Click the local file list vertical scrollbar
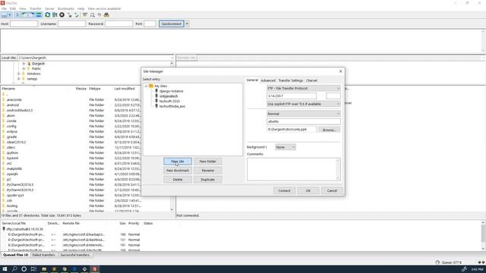486x273 pixels. [172, 149]
